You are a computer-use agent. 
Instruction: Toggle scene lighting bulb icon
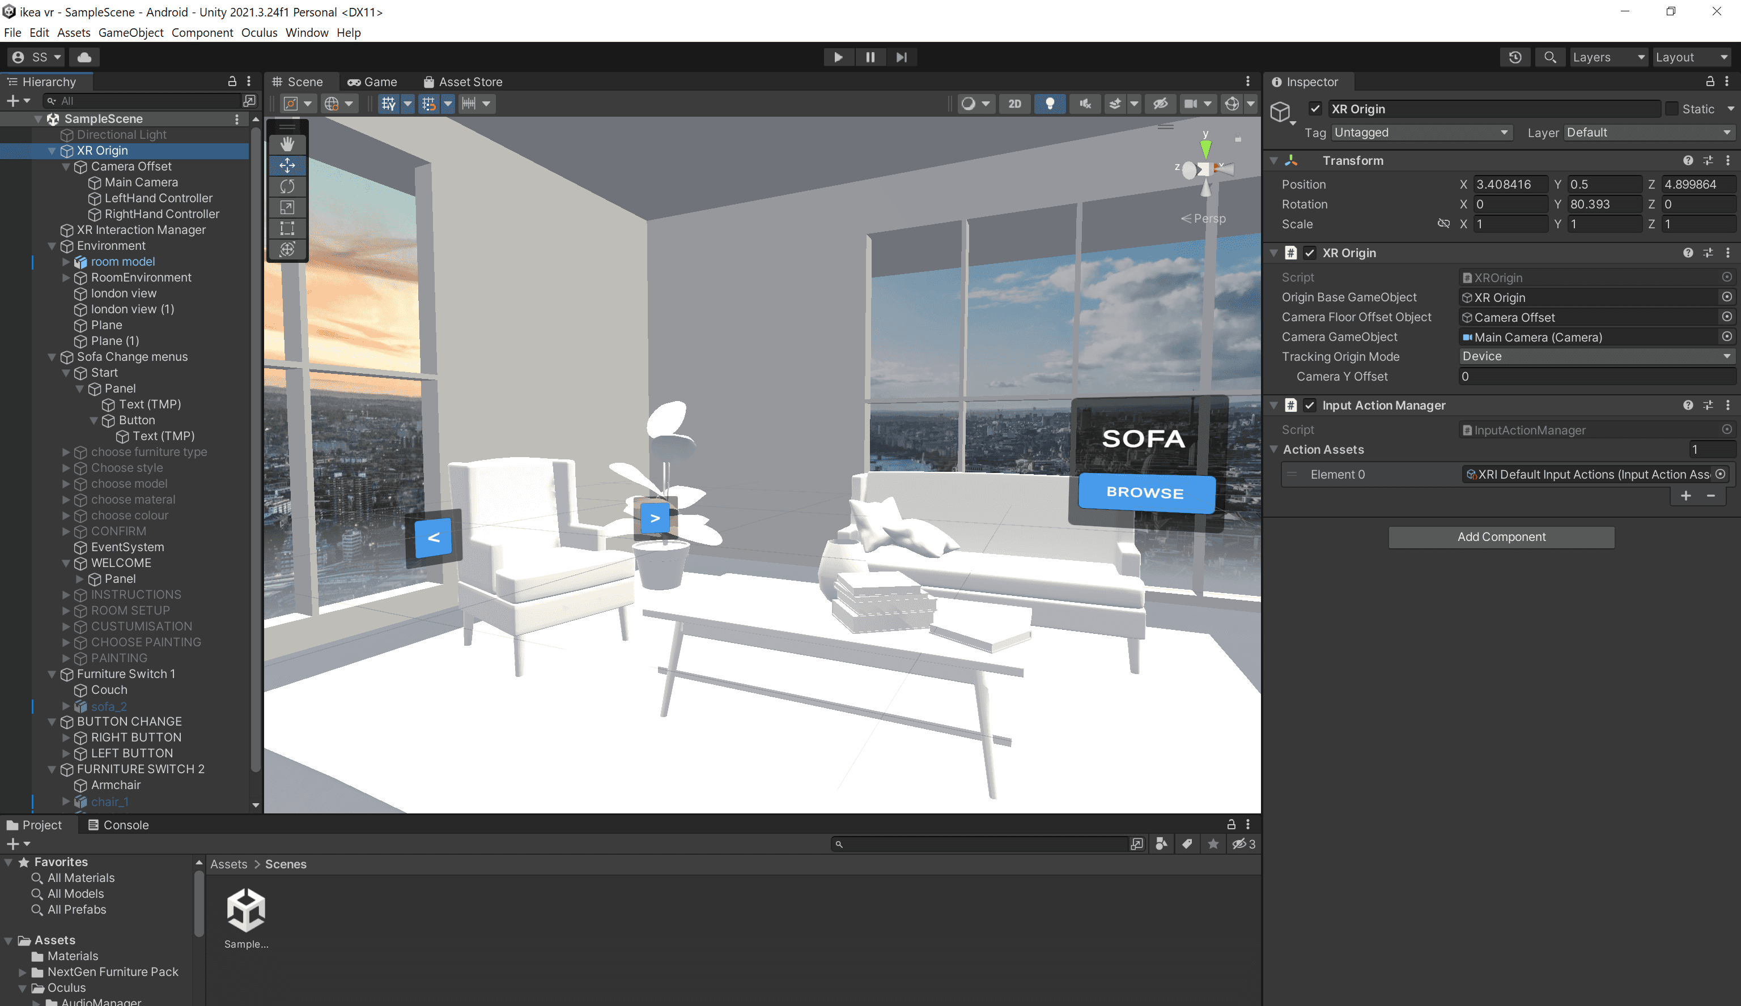[1049, 104]
